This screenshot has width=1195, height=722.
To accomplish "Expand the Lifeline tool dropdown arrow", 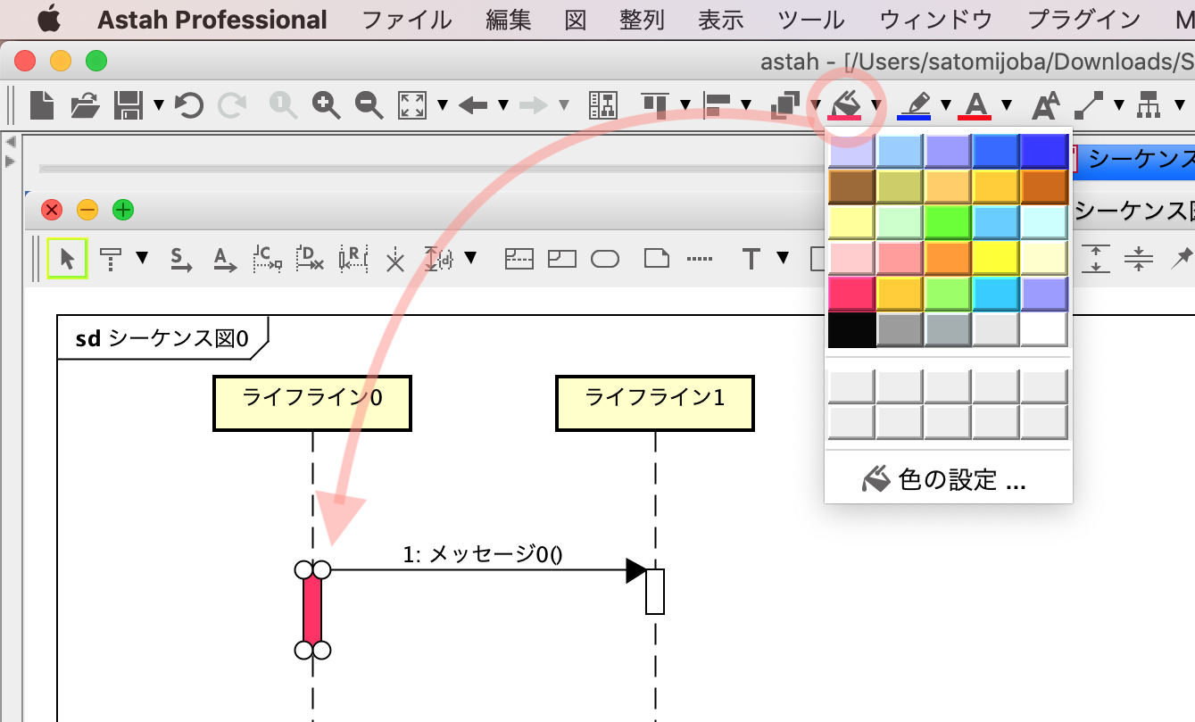I will (x=142, y=259).
